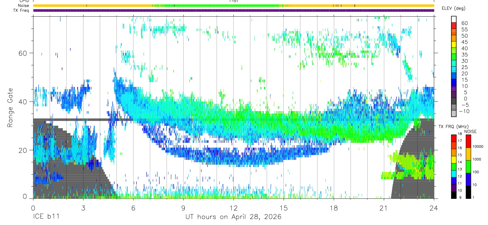Click the orange segment of the NOISE color bar
This screenshot has width=488, height=225.
click(468, 154)
